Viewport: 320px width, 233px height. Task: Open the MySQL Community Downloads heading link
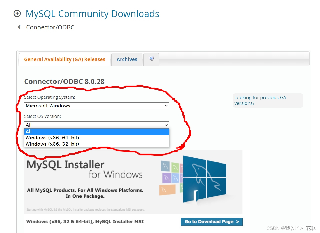92,14
